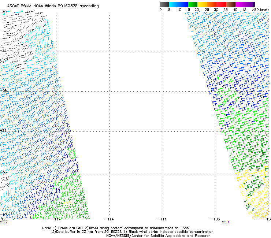Image resolution: width=271 pixels, height=238 pixels.
Task: Click the 'NOAA/NESDIS/Center for Satellite Applications and Research' credit
Action: click(x=158, y=236)
